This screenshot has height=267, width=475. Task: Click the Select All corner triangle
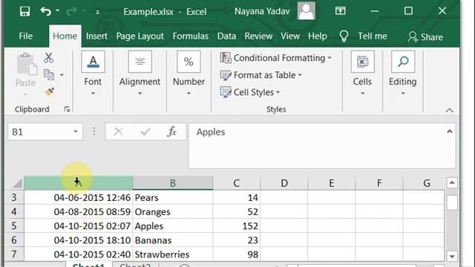(17, 183)
